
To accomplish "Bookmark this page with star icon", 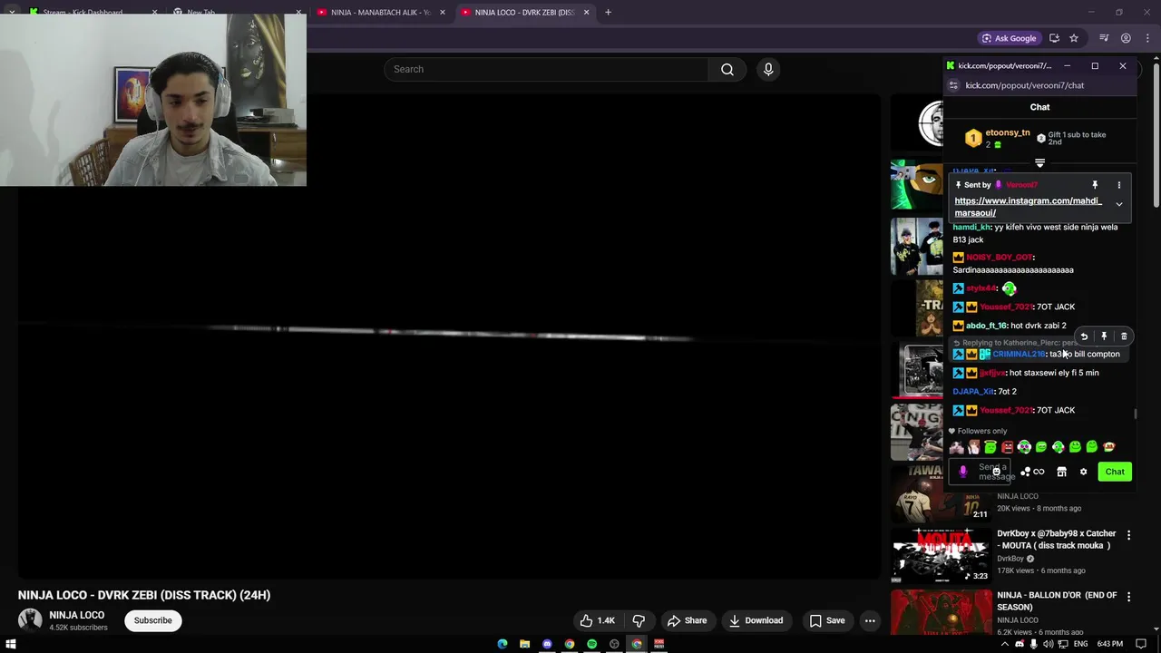I will tap(1074, 38).
